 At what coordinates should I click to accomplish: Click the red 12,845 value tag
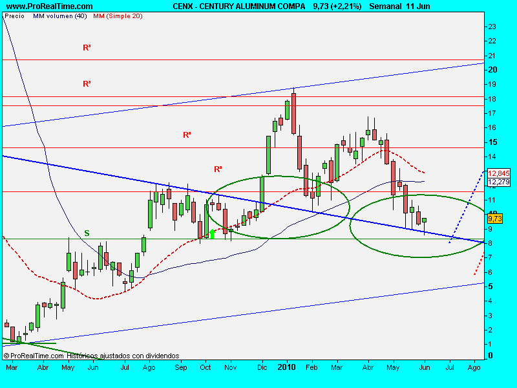[499, 173]
